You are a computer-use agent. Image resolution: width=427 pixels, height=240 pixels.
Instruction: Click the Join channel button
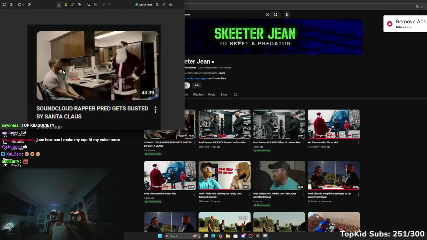(x=196, y=85)
